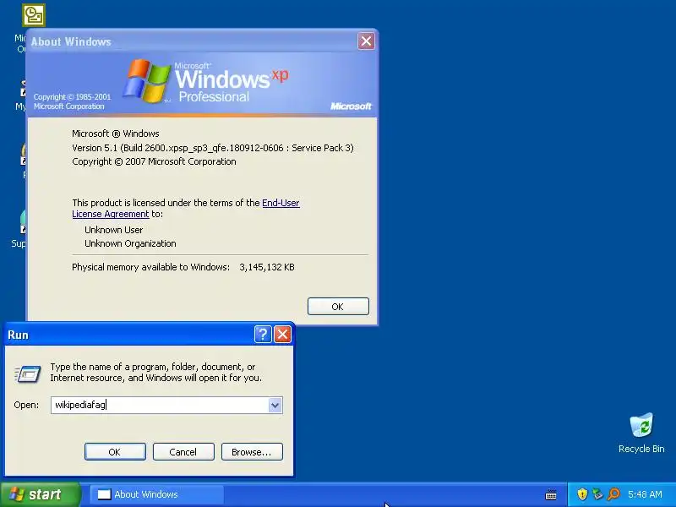Click the Windows XP logo banner
Viewport: 676px width, 507px height.
point(203,83)
